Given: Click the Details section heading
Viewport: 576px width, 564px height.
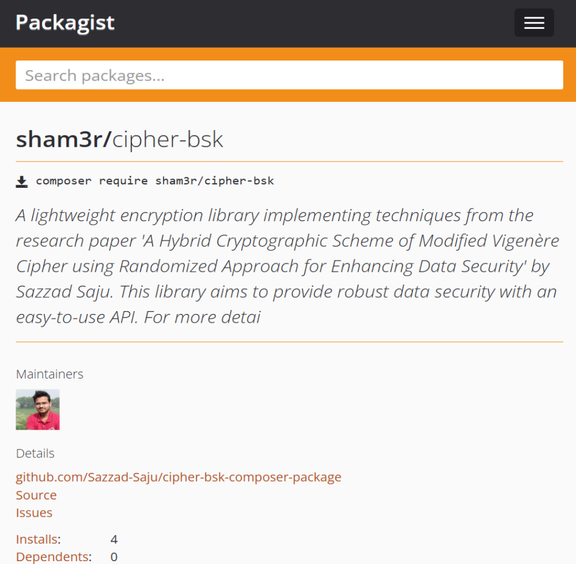Looking at the screenshot, I should click(35, 453).
